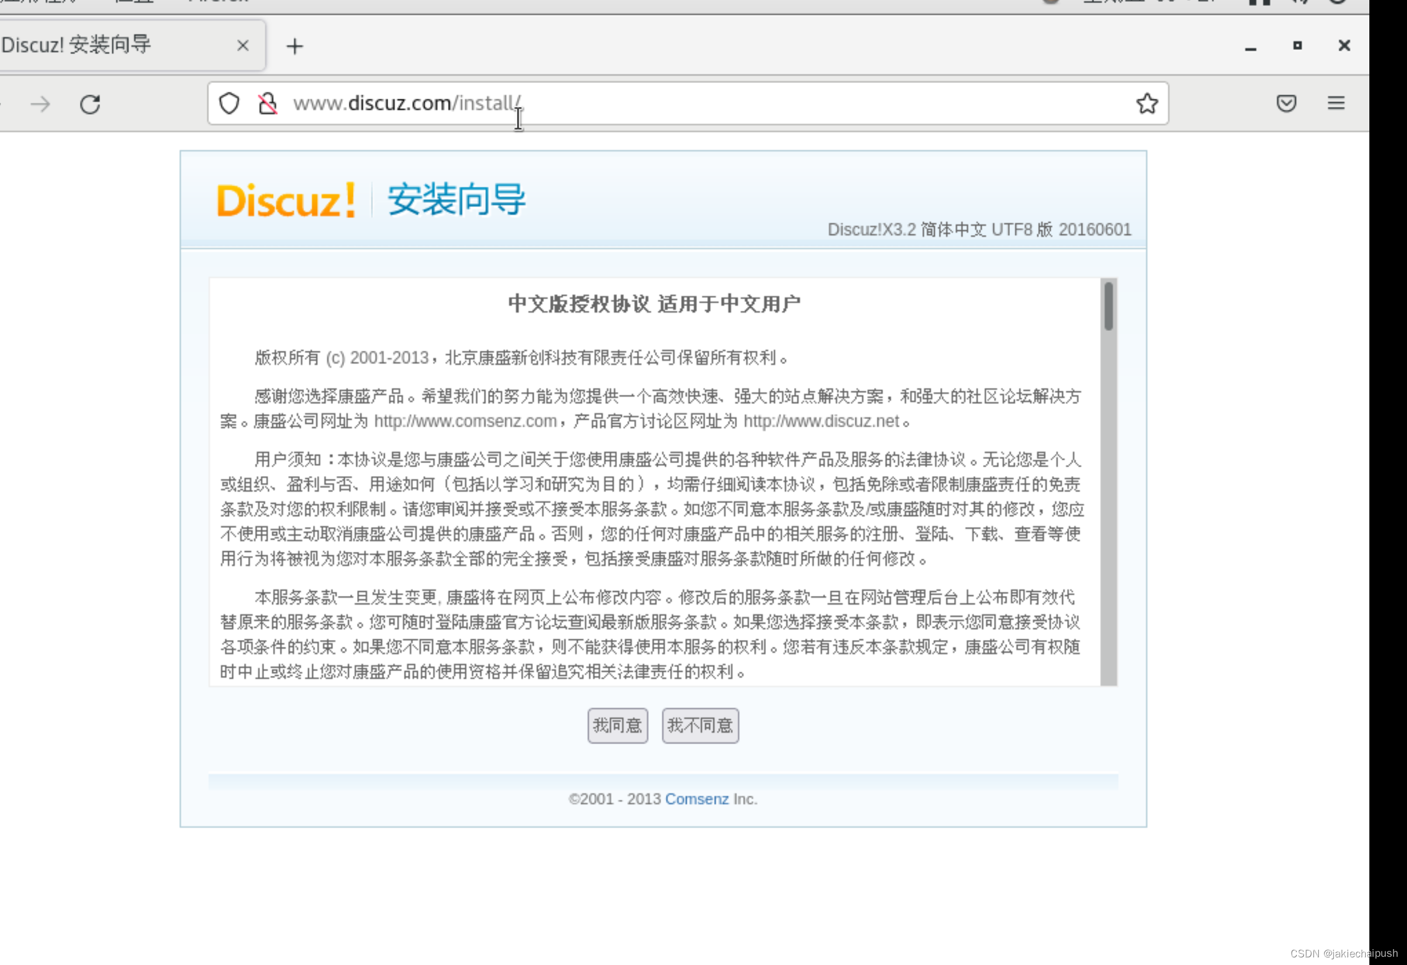Click the Discuz! logo

pyautogui.click(x=286, y=200)
